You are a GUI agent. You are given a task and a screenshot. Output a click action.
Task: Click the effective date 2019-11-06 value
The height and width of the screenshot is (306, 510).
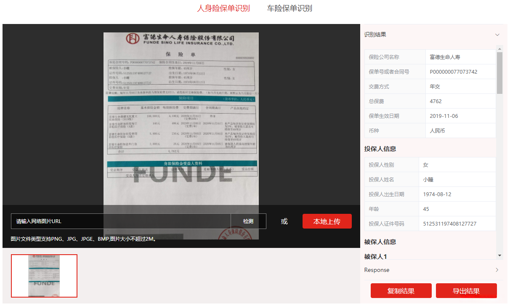click(444, 116)
